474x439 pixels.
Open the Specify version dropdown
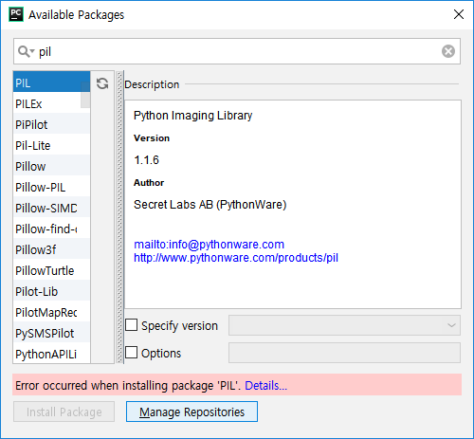pyautogui.click(x=344, y=325)
